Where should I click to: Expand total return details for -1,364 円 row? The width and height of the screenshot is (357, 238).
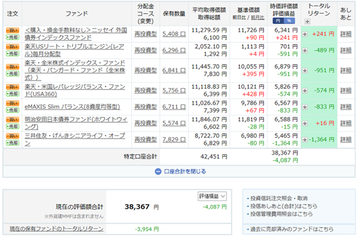pos(305,140)
